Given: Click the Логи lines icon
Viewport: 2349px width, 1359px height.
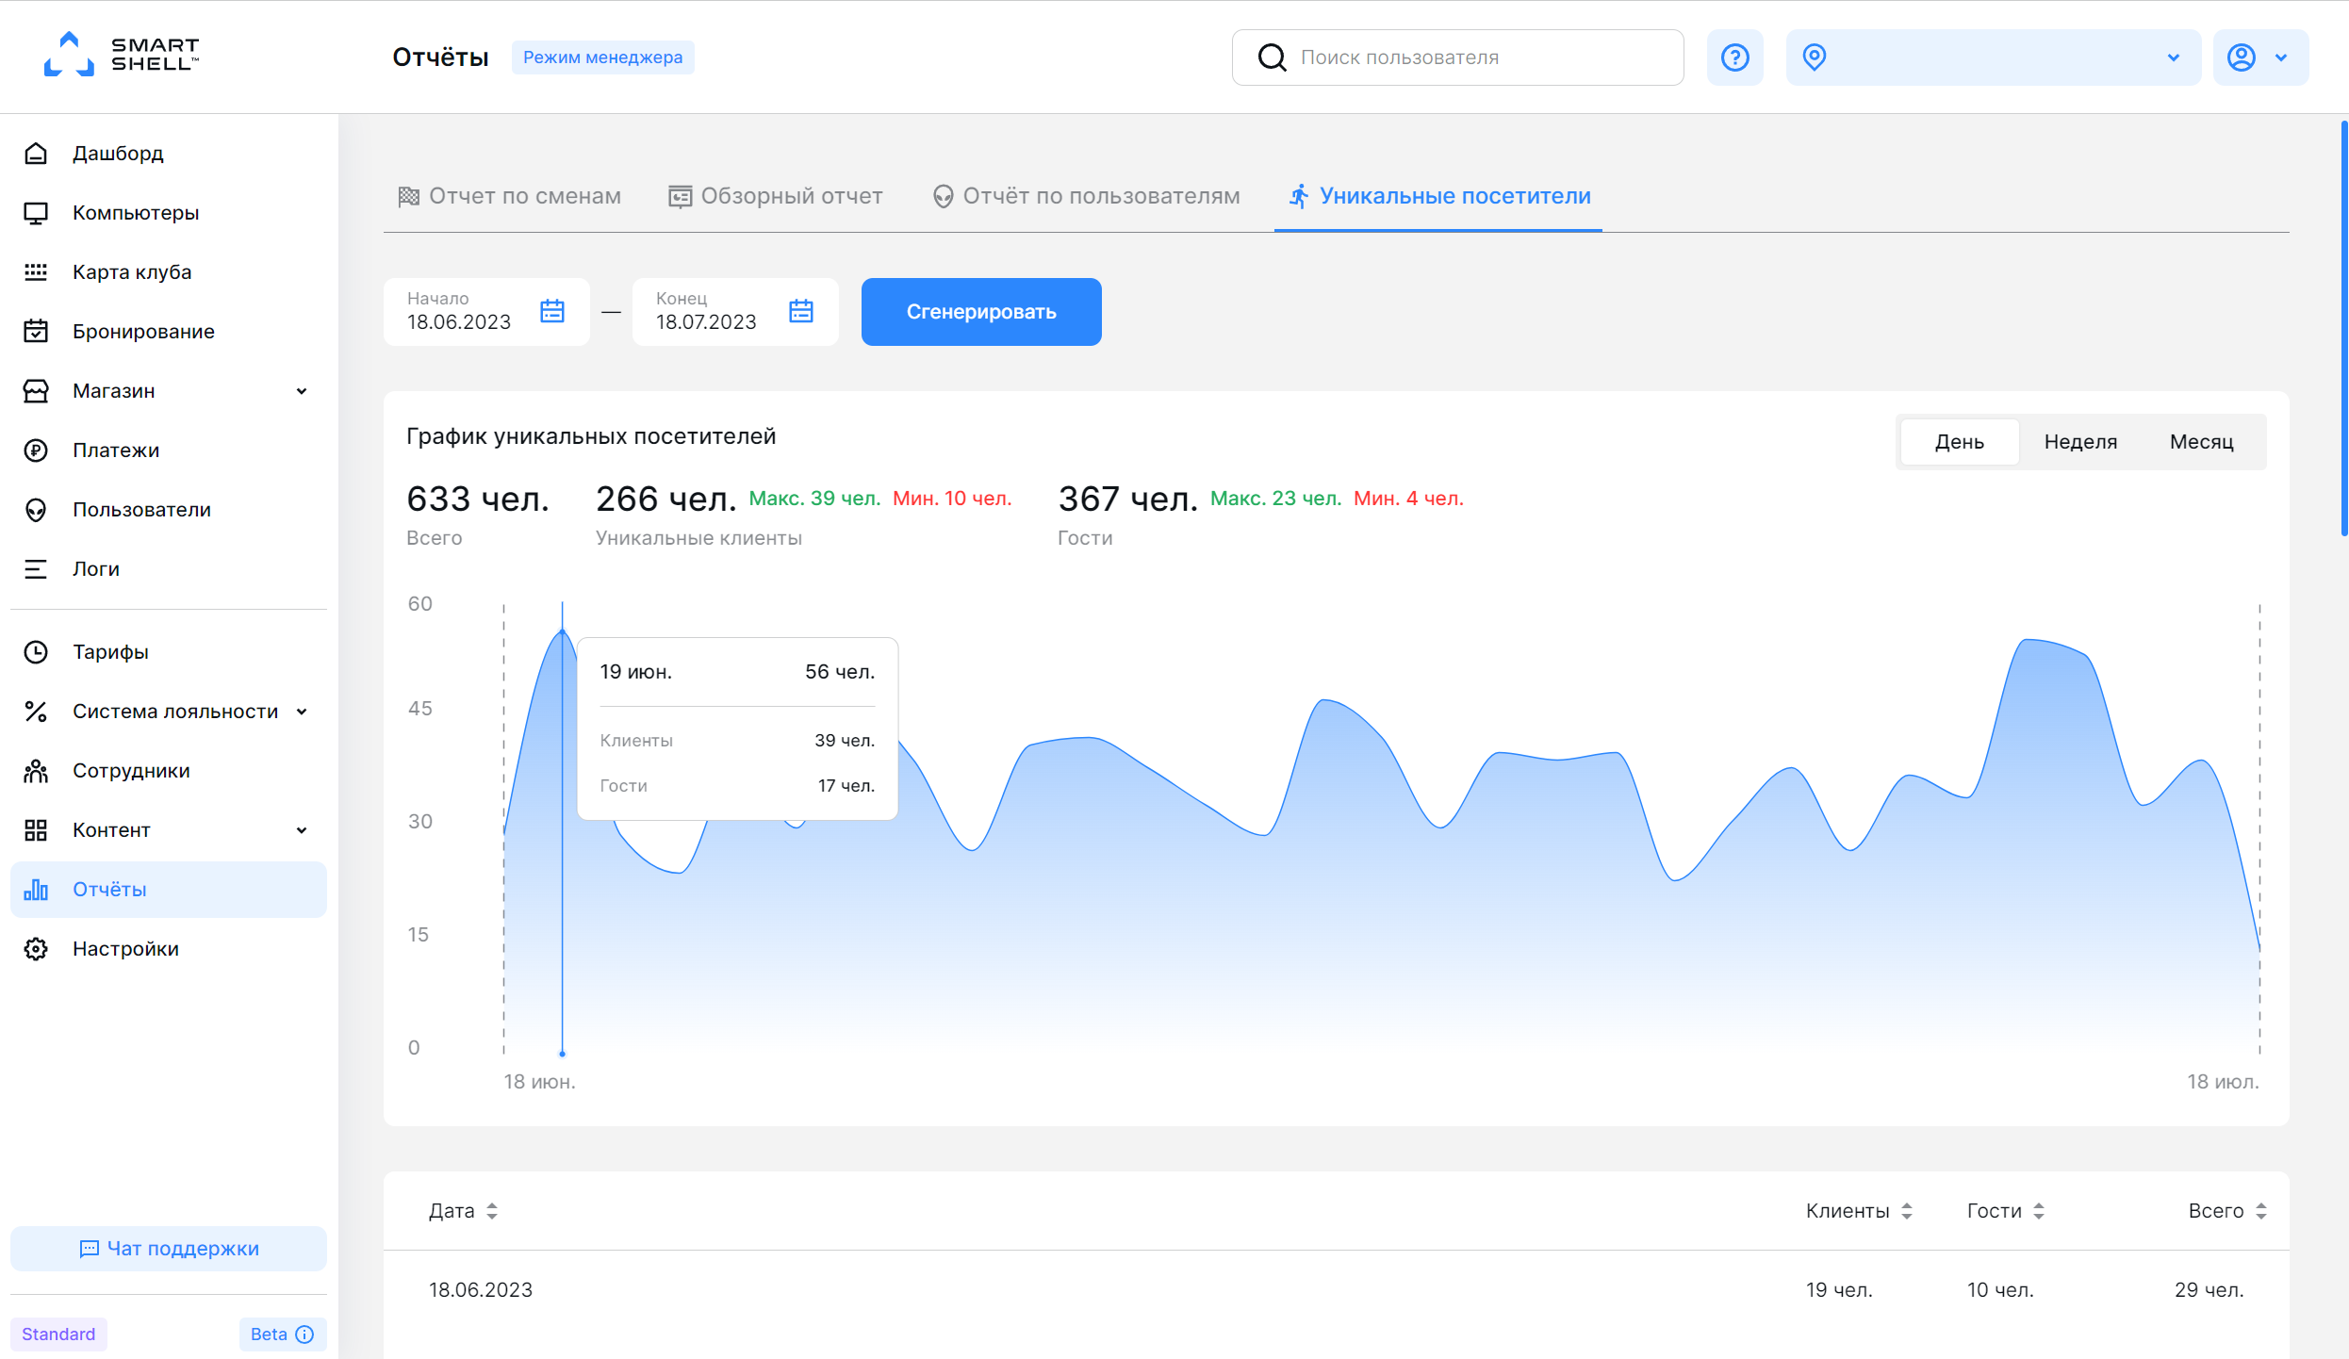Looking at the screenshot, I should click(x=36, y=569).
